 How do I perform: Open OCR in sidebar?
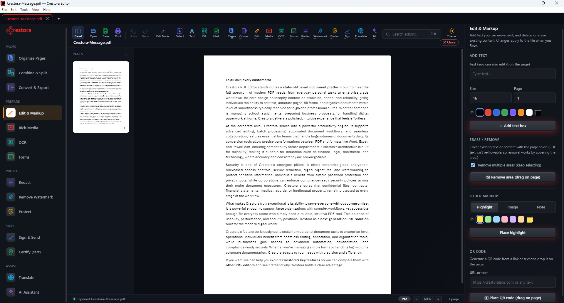32,142
